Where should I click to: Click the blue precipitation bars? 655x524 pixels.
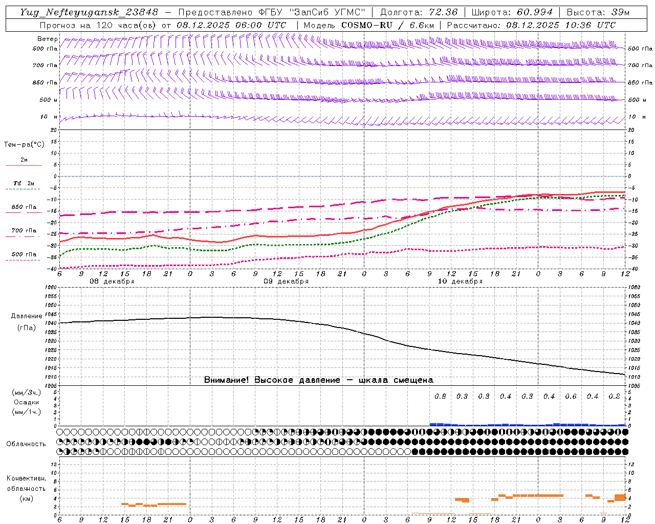(527, 424)
